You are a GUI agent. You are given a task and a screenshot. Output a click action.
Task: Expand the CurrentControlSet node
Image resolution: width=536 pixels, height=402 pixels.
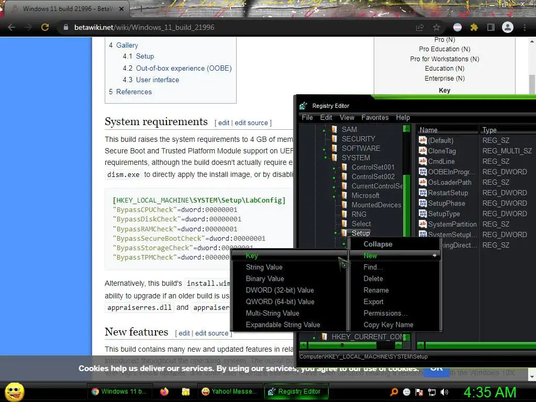(334, 187)
